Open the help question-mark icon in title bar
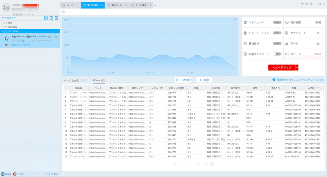327x177 pixels. tap(307, 4)
